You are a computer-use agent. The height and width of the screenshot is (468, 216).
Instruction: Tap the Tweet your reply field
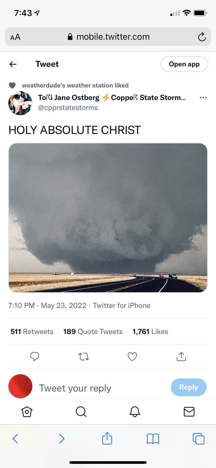coord(99,388)
